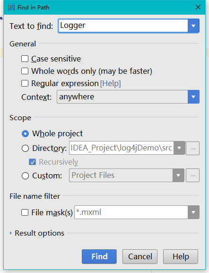The image size is (209, 273).
Task: Click in the Text to find field
Action: pyautogui.click(x=123, y=26)
